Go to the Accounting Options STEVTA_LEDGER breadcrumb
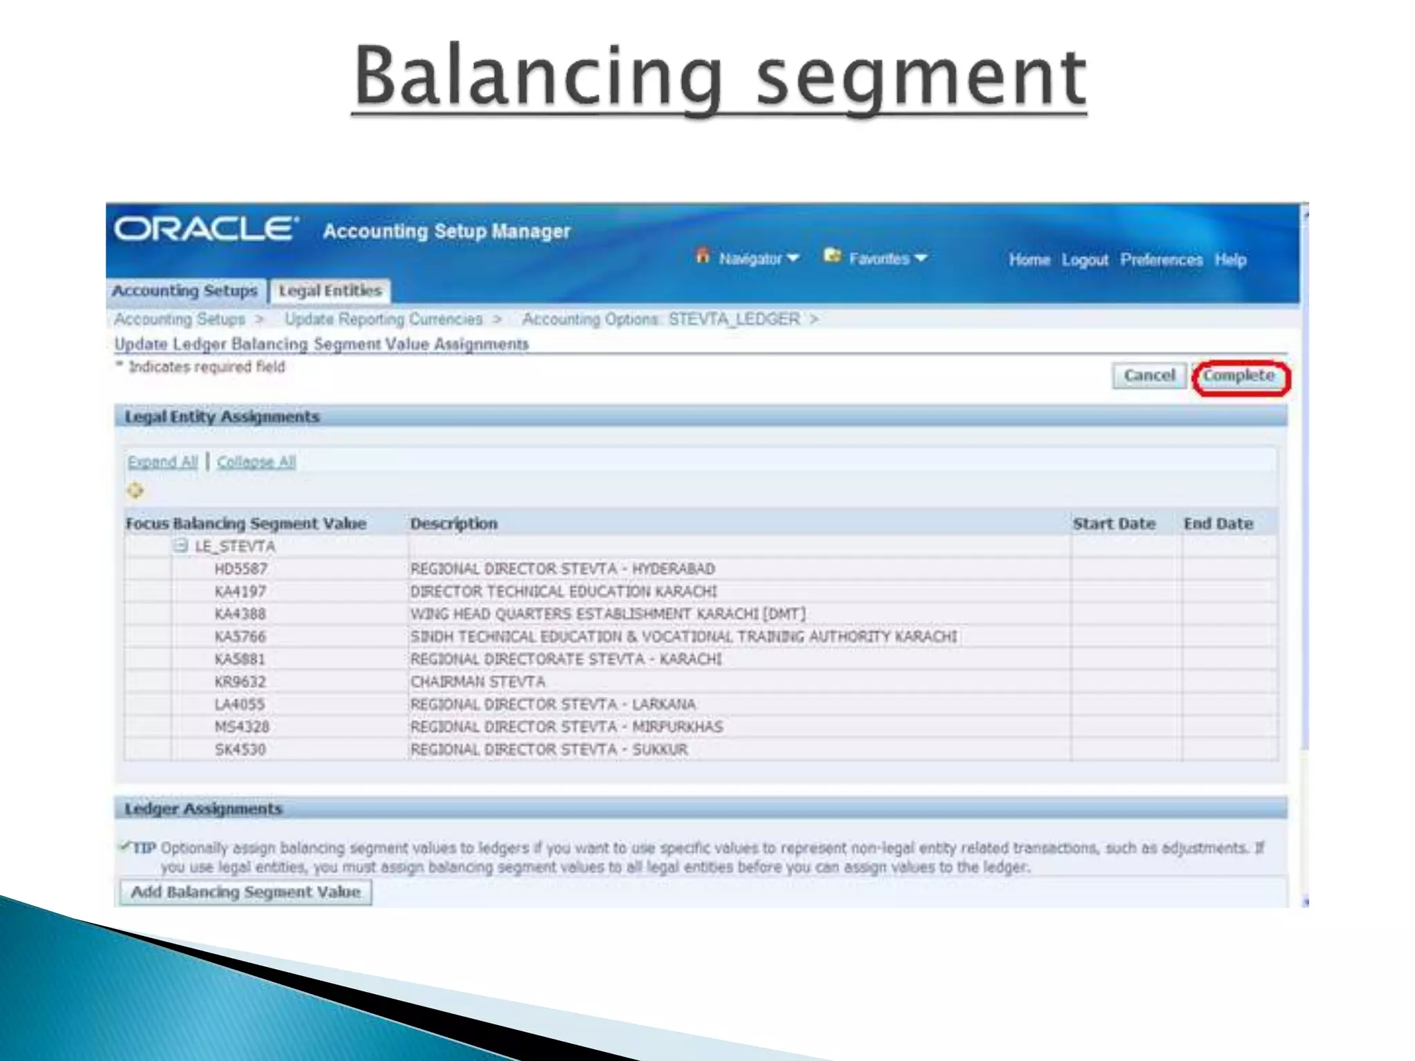This screenshot has width=1415, height=1061. pos(661,319)
